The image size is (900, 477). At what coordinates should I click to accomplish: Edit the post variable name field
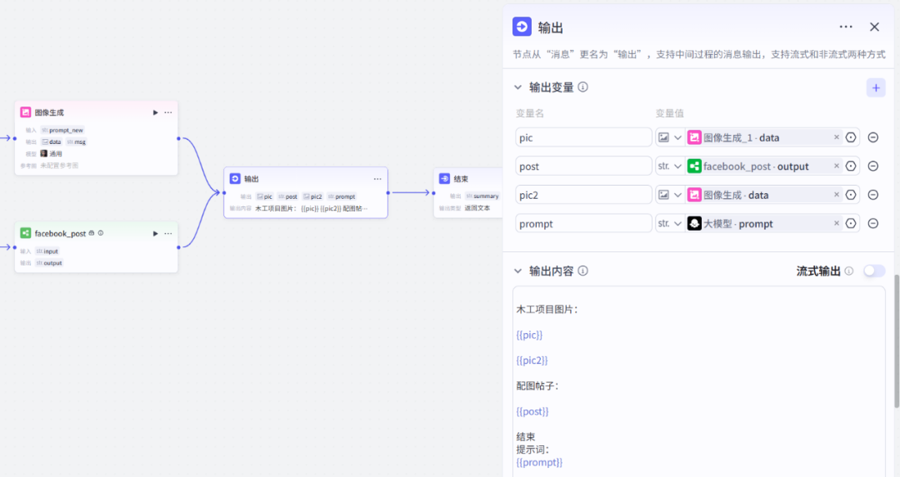click(x=583, y=166)
